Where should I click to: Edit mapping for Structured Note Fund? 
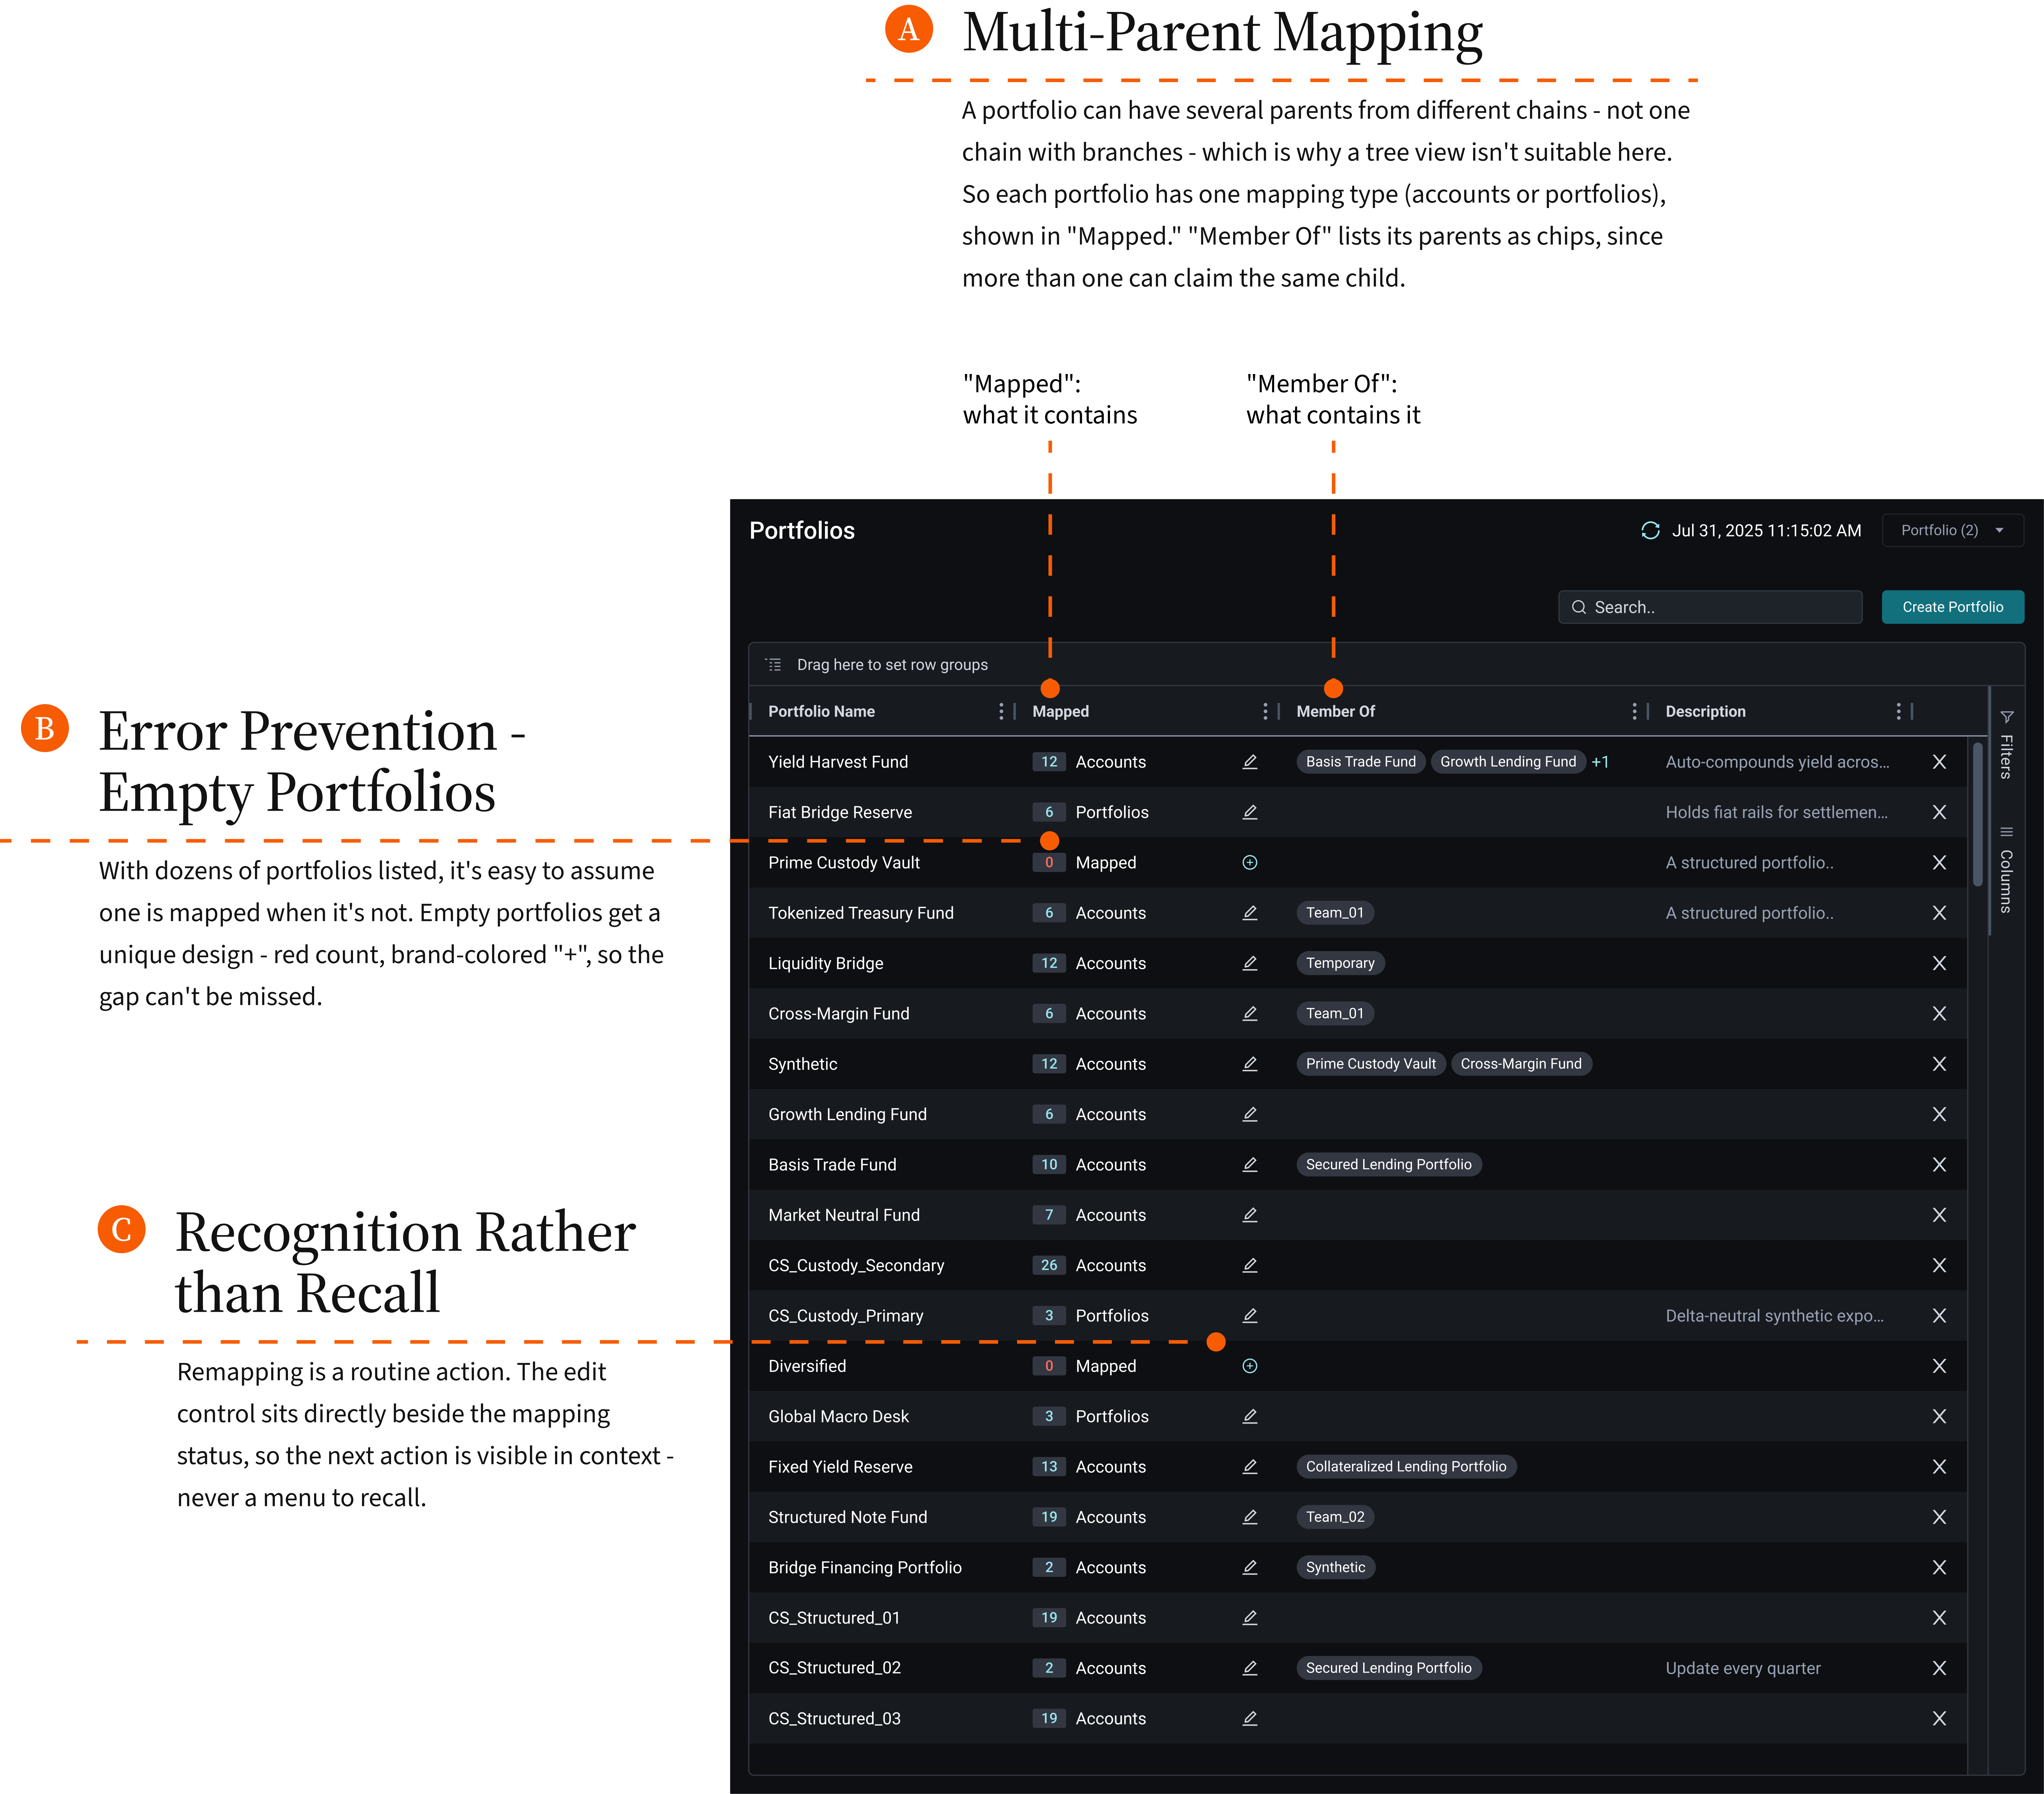tap(1250, 1517)
